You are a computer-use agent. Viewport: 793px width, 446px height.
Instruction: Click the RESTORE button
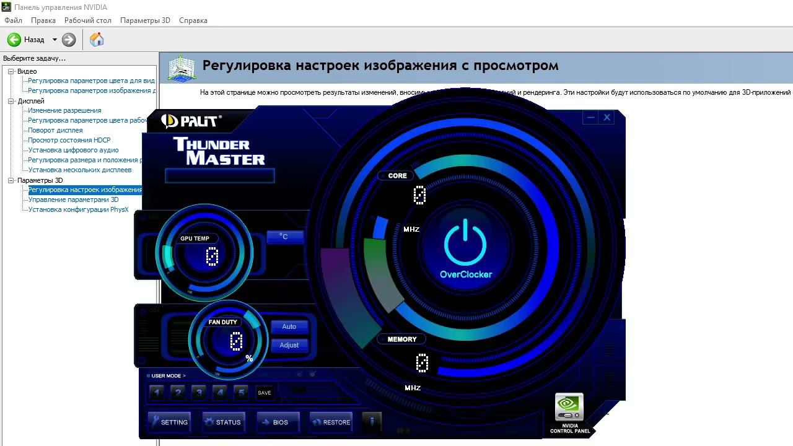coord(331,422)
